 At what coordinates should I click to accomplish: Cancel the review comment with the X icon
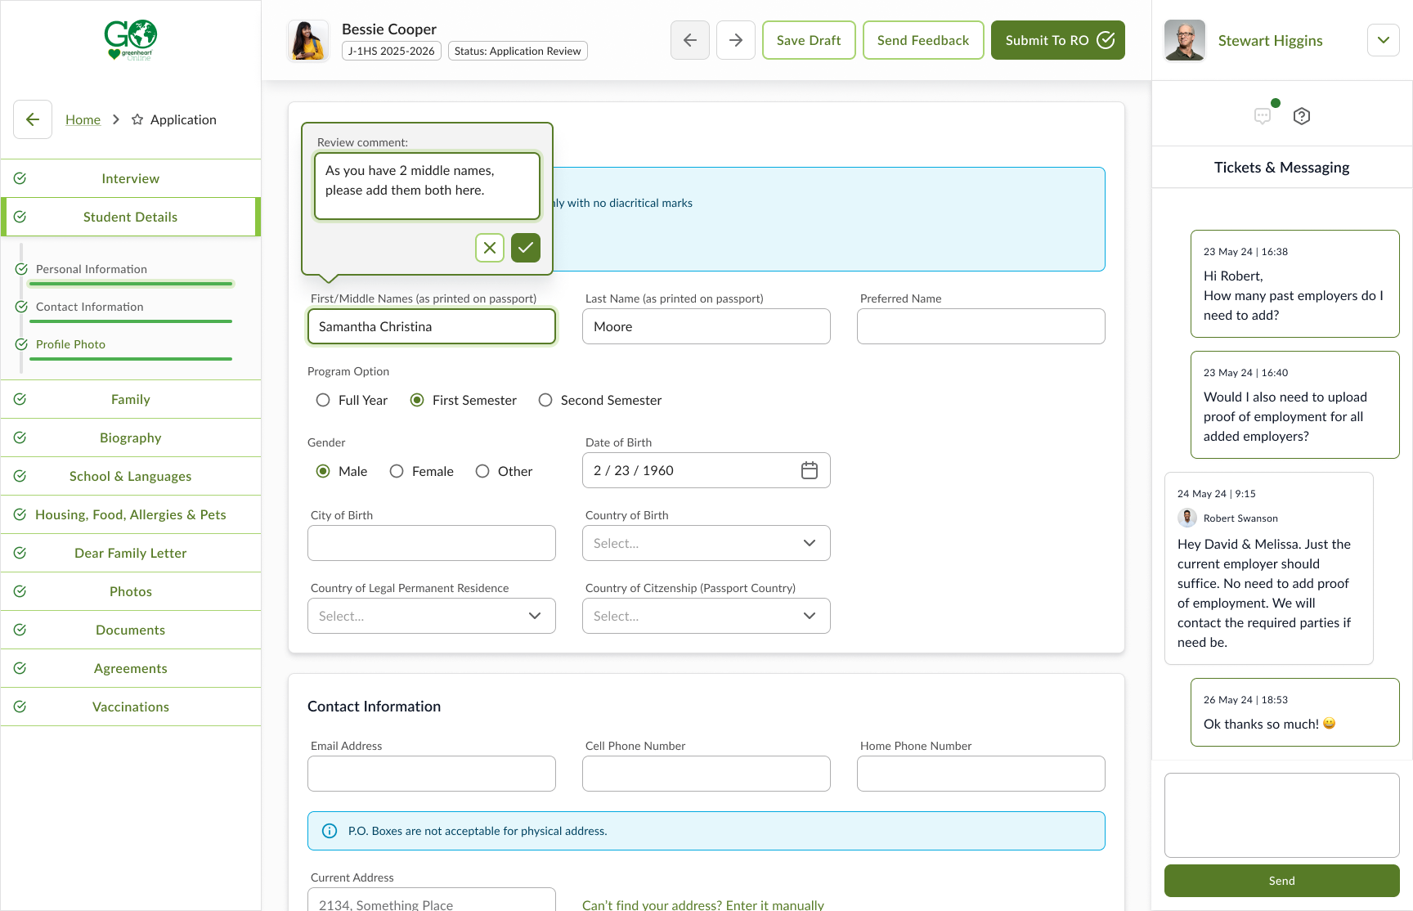pos(489,247)
